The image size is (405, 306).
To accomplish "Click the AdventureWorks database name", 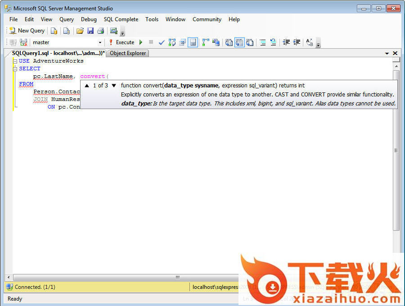I will (x=58, y=61).
